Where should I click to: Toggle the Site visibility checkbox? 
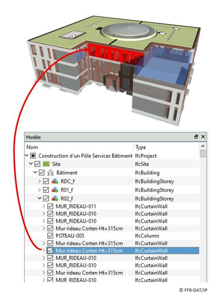[x=37, y=164]
